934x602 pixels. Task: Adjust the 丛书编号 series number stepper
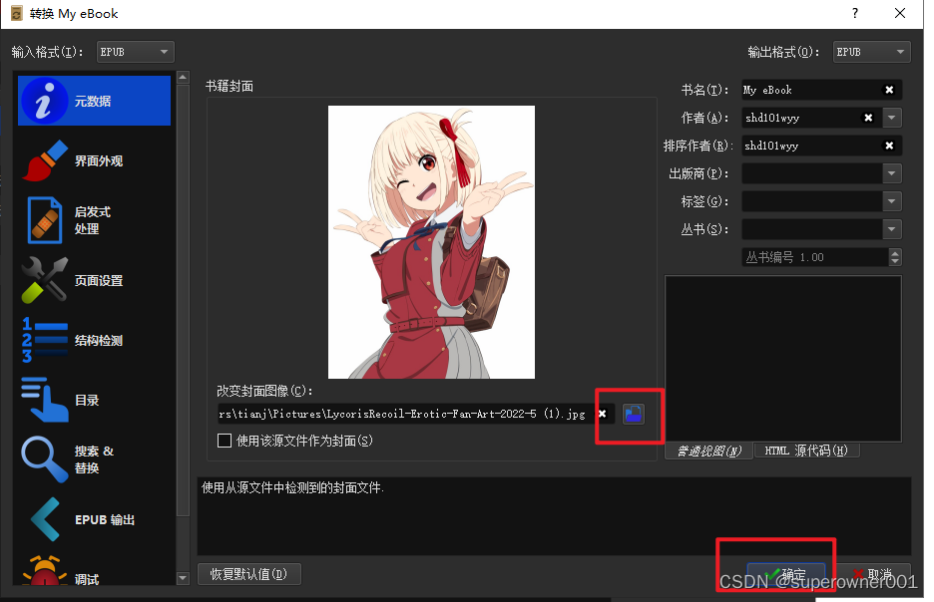[x=895, y=257]
